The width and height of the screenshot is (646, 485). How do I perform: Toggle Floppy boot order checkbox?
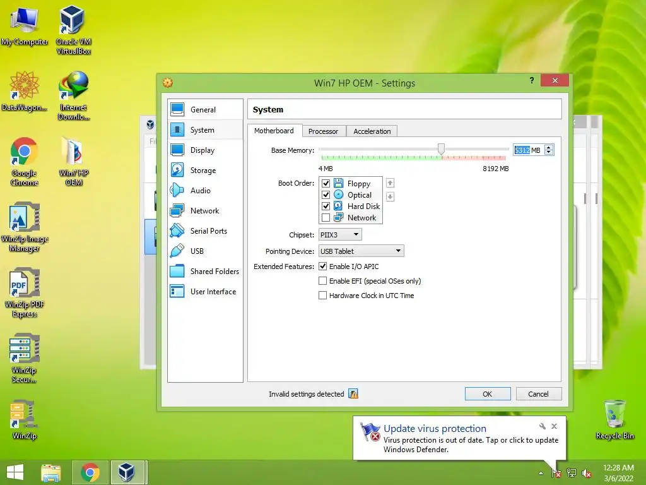point(326,183)
